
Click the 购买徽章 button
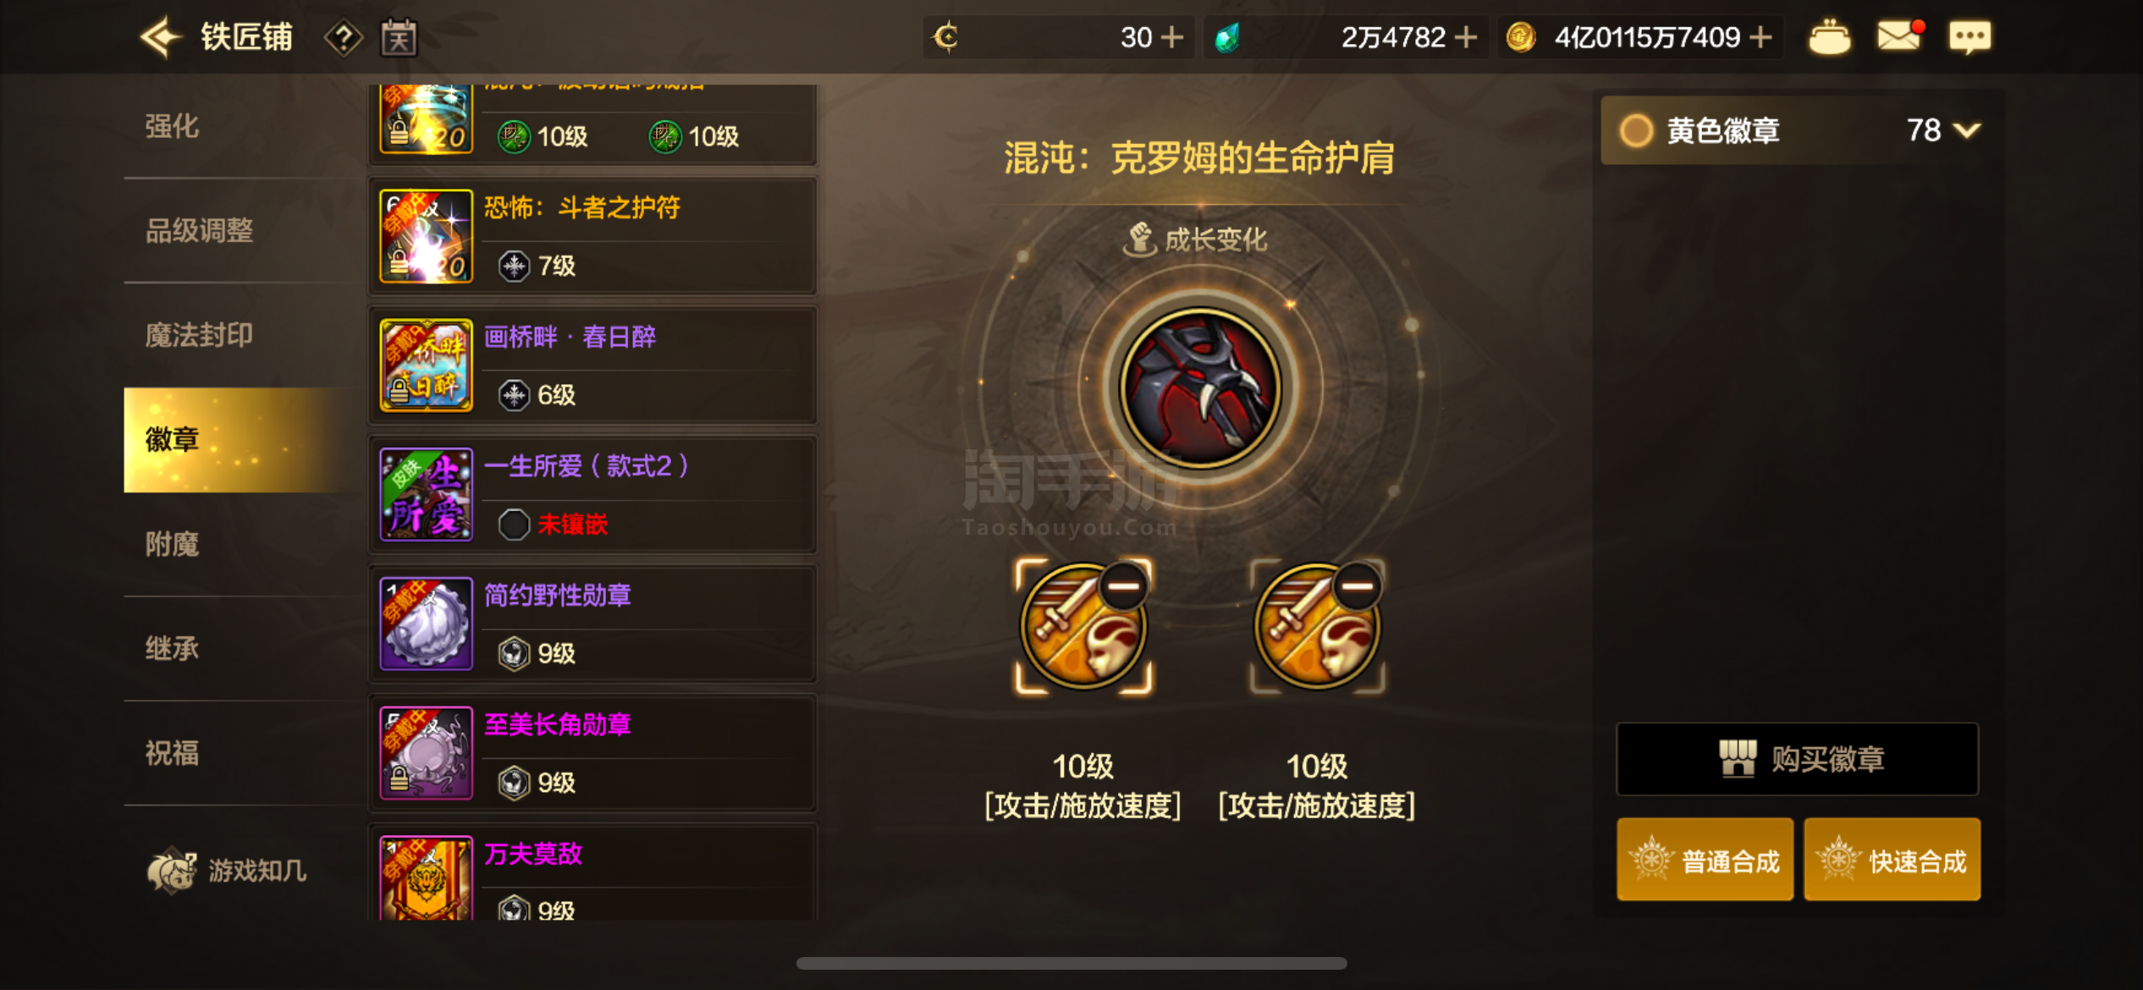point(1798,759)
